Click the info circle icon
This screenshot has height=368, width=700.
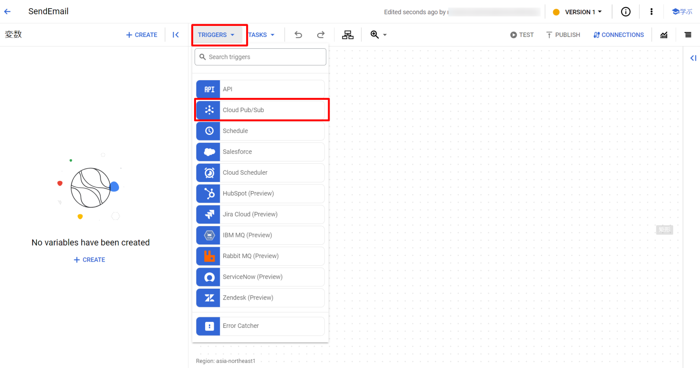click(626, 11)
